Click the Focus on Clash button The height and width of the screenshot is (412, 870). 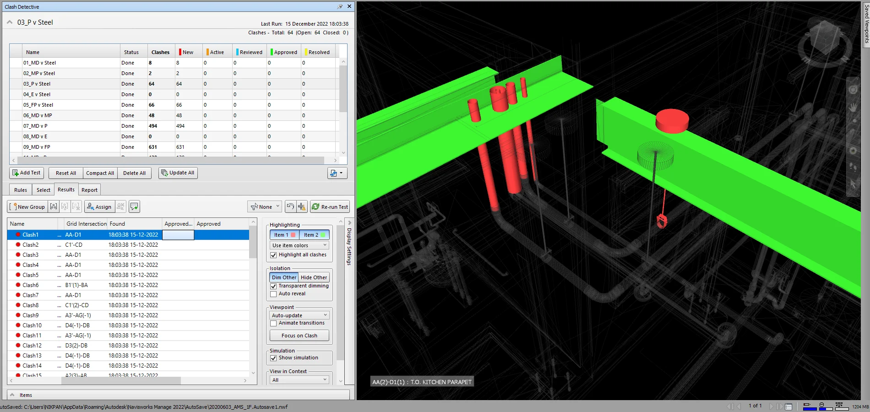coord(299,336)
